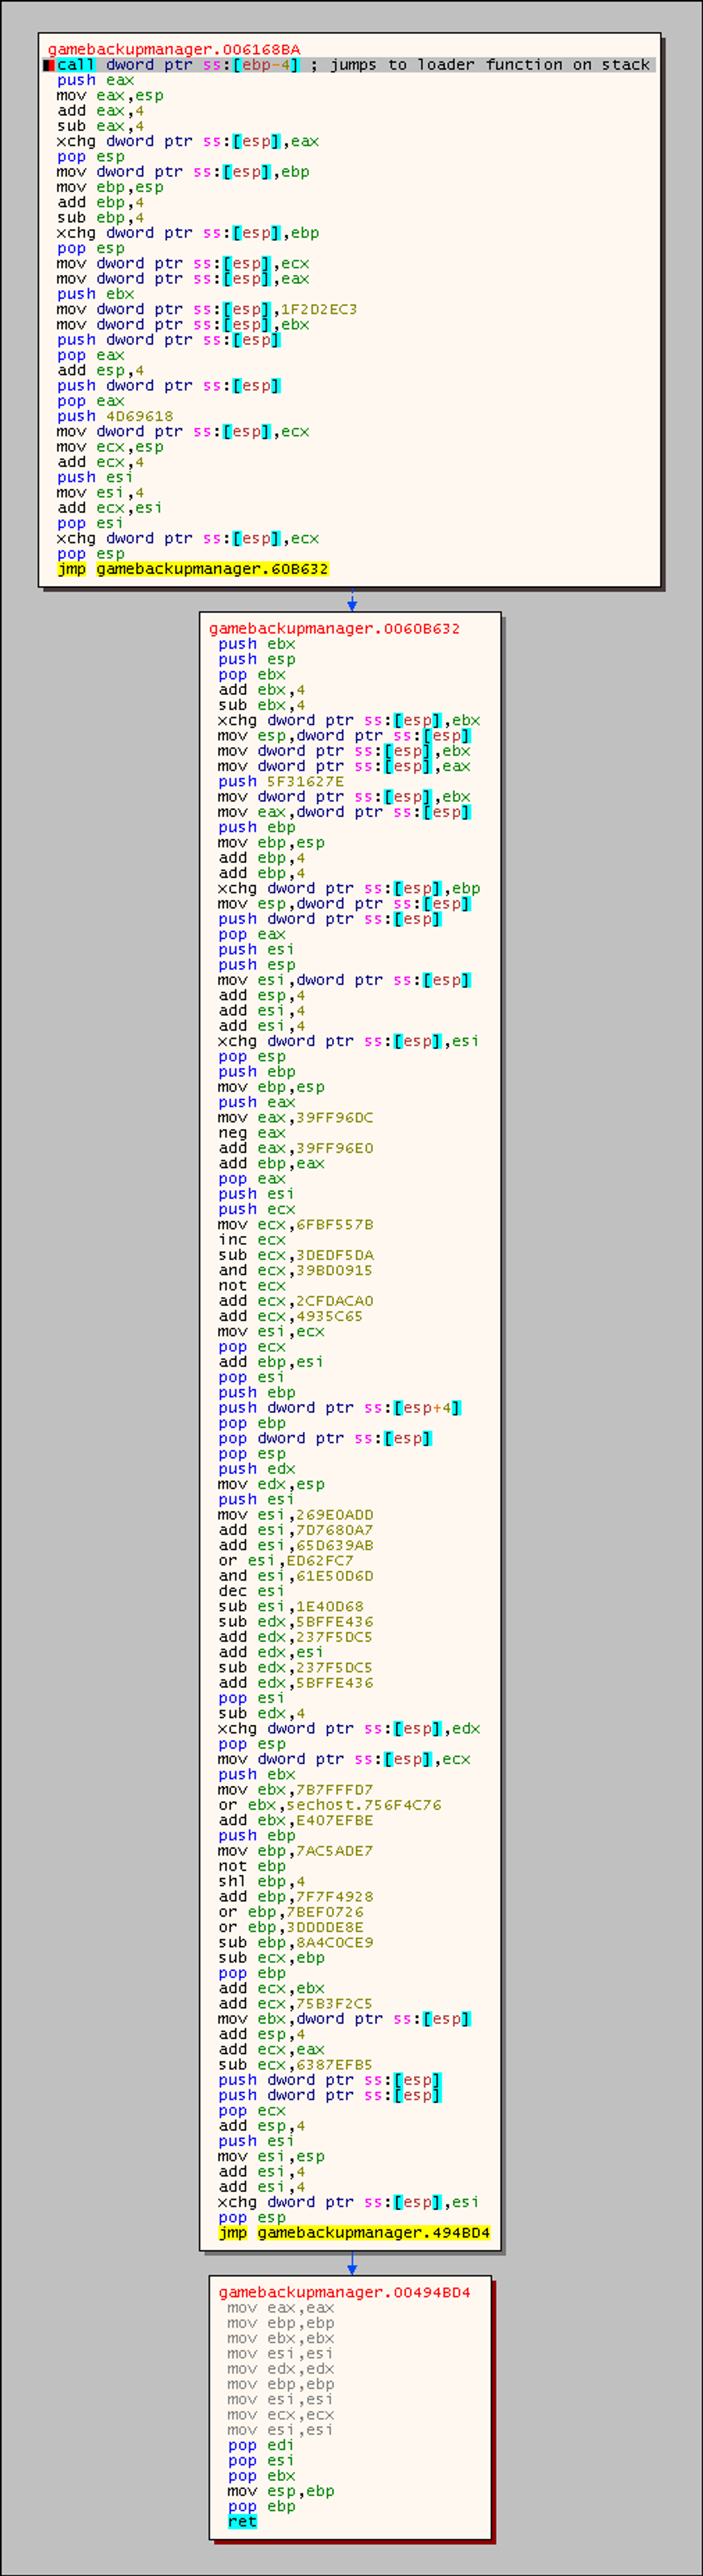Select the 'neg eax' instruction

[x=252, y=1133]
